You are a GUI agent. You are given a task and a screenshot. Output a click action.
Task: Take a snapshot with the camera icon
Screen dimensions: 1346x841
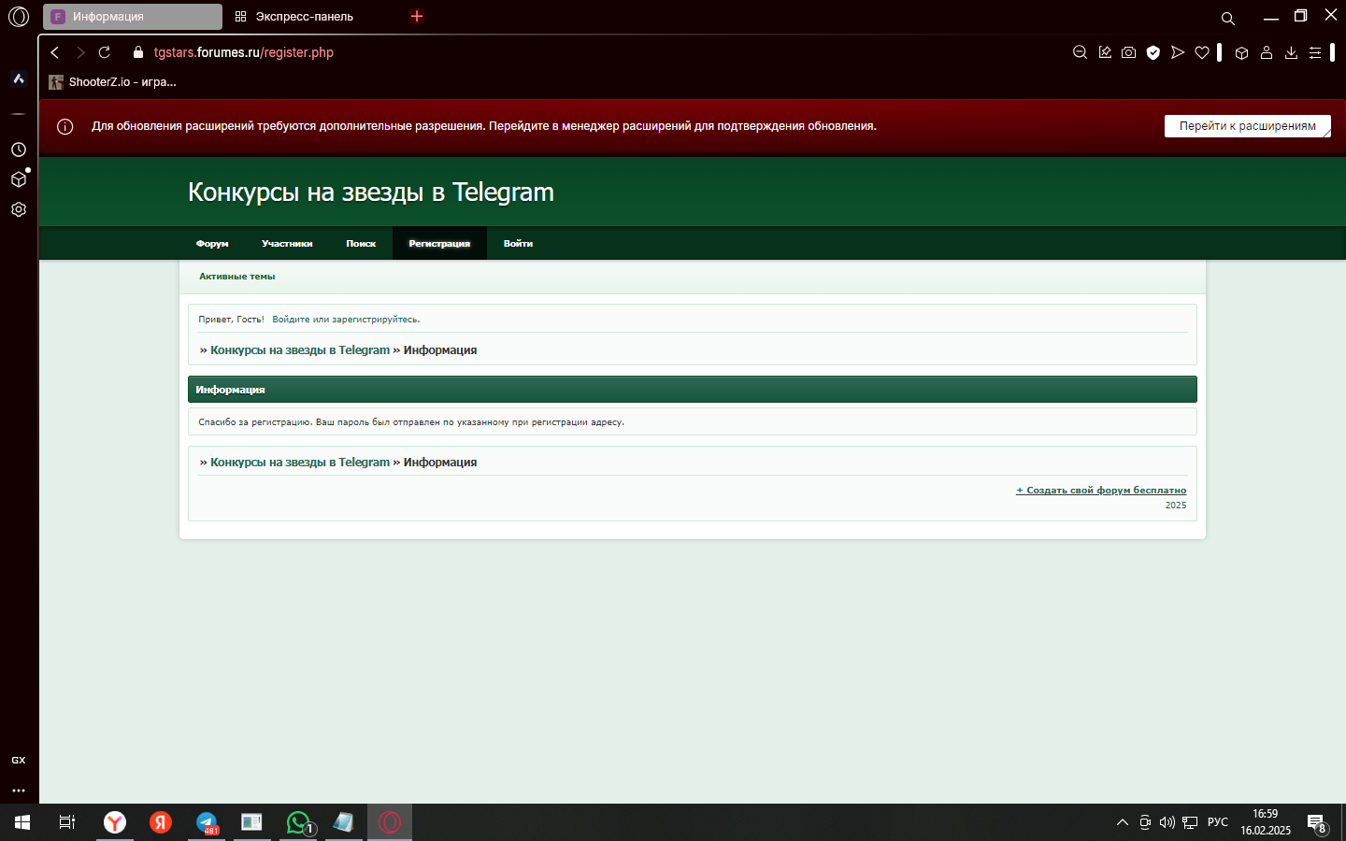coord(1129,52)
